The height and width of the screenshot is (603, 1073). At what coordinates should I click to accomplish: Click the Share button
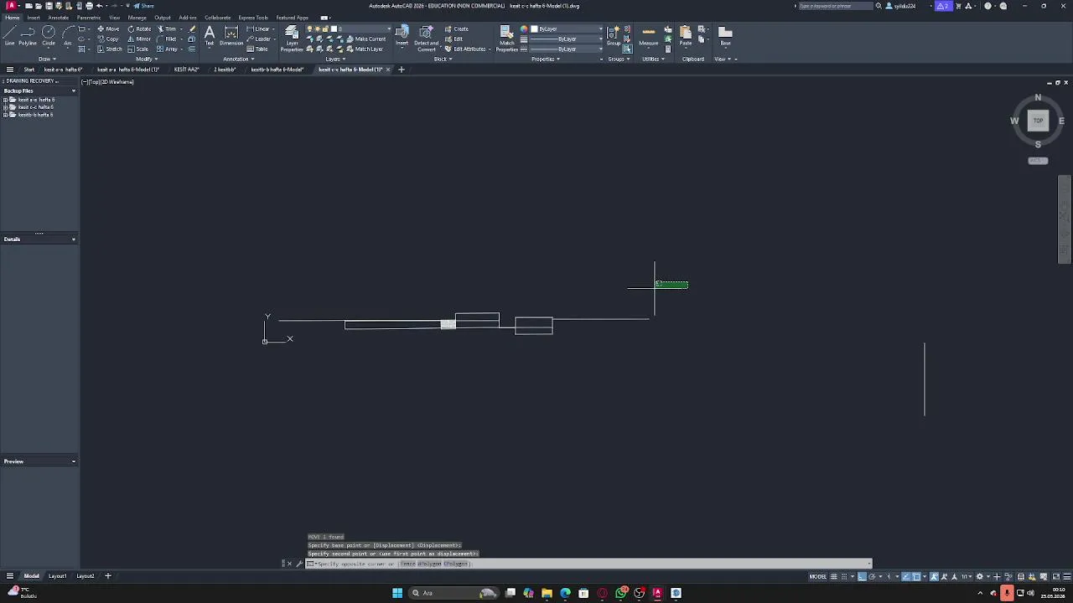click(x=144, y=6)
